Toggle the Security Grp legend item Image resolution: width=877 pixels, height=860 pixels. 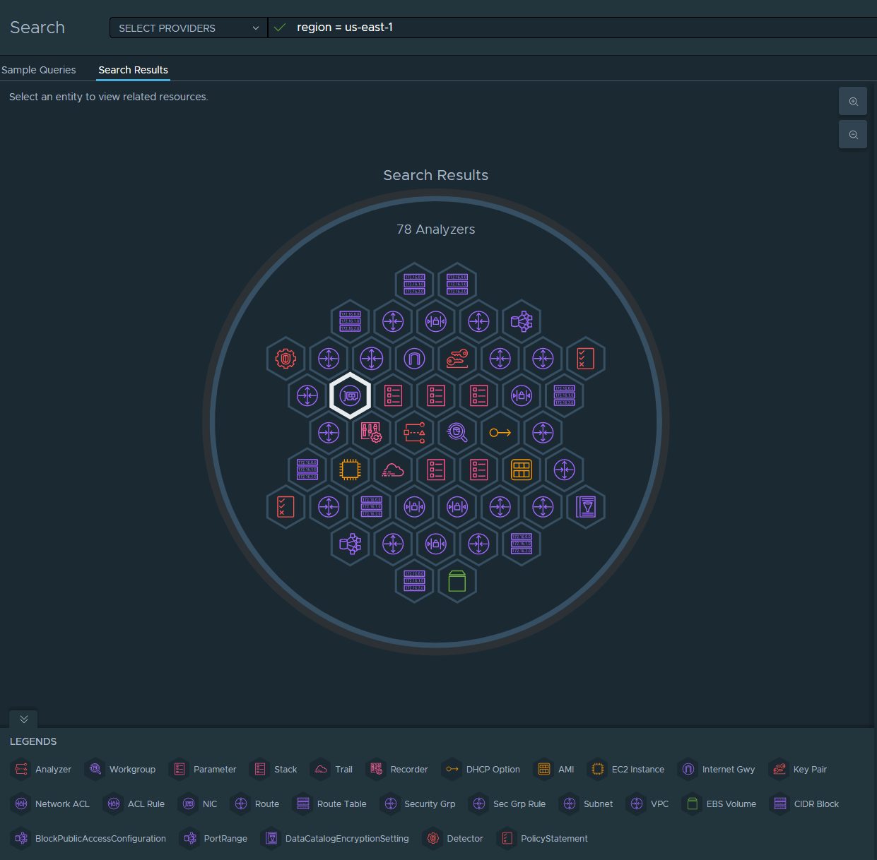pyautogui.click(x=418, y=804)
